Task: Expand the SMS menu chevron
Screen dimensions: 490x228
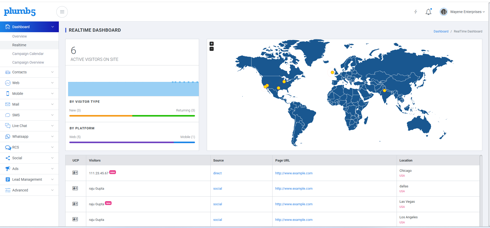Action: pyautogui.click(x=52, y=115)
